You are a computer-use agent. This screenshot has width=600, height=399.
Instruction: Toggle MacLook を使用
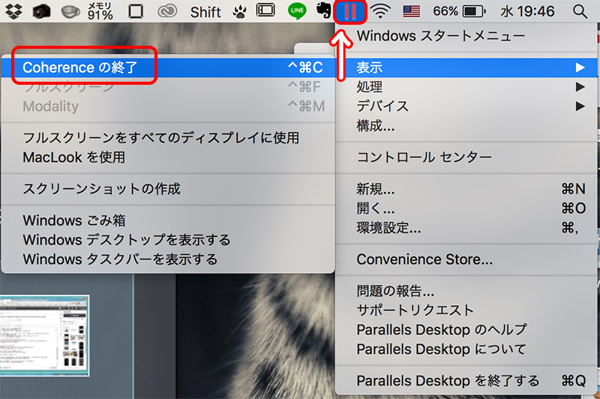coord(168,157)
